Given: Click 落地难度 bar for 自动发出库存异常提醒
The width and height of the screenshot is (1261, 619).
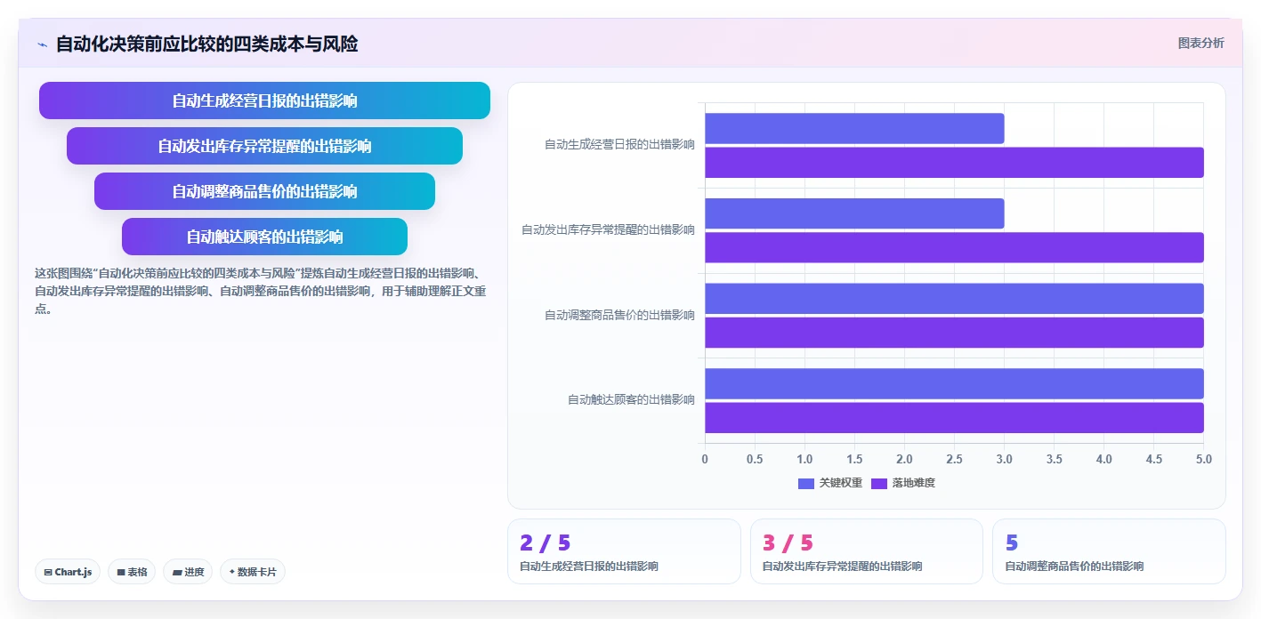Looking at the screenshot, I should 954,247.
